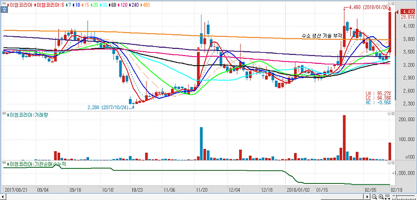Close the 거래량 volume panel

point(393,114)
